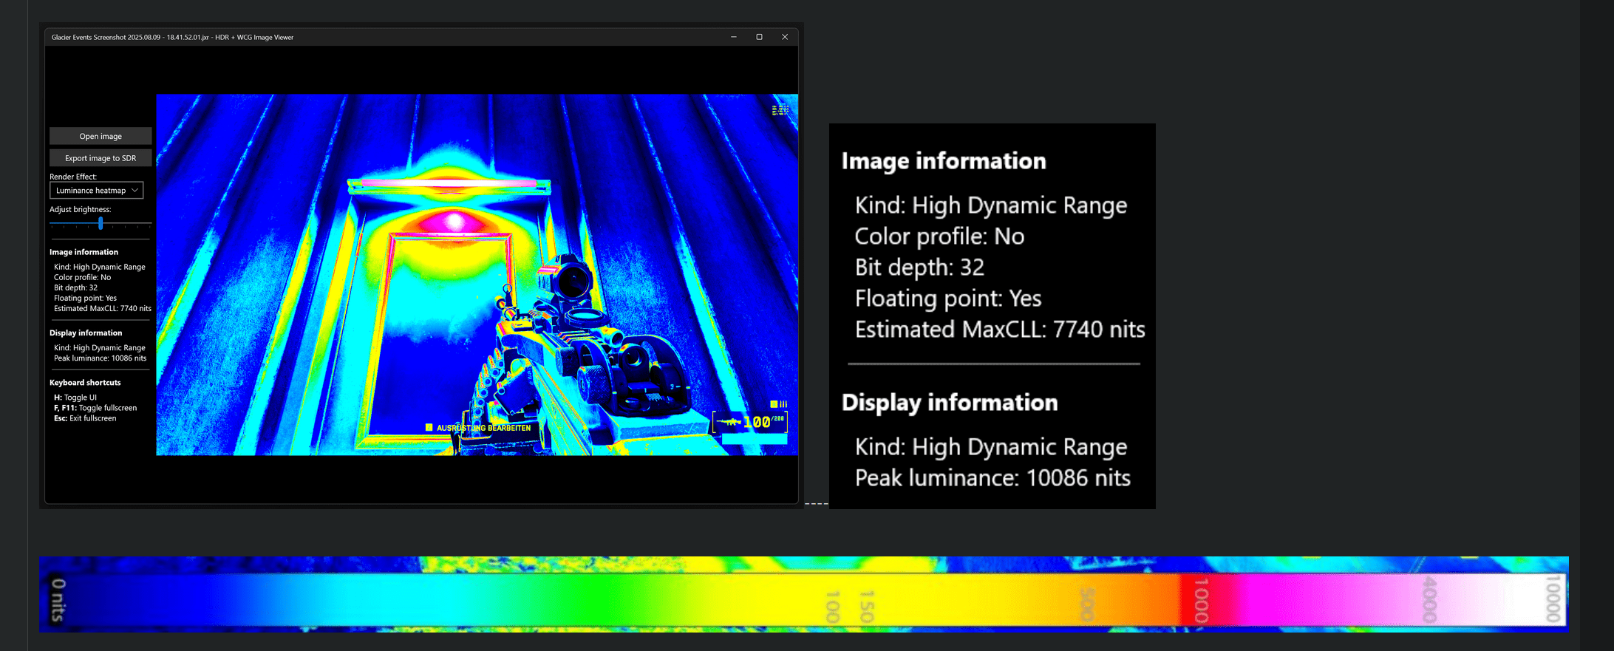Click the Open image button
Image resolution: width=1614 pixels, height=651 pixels.
pos(101,136)
